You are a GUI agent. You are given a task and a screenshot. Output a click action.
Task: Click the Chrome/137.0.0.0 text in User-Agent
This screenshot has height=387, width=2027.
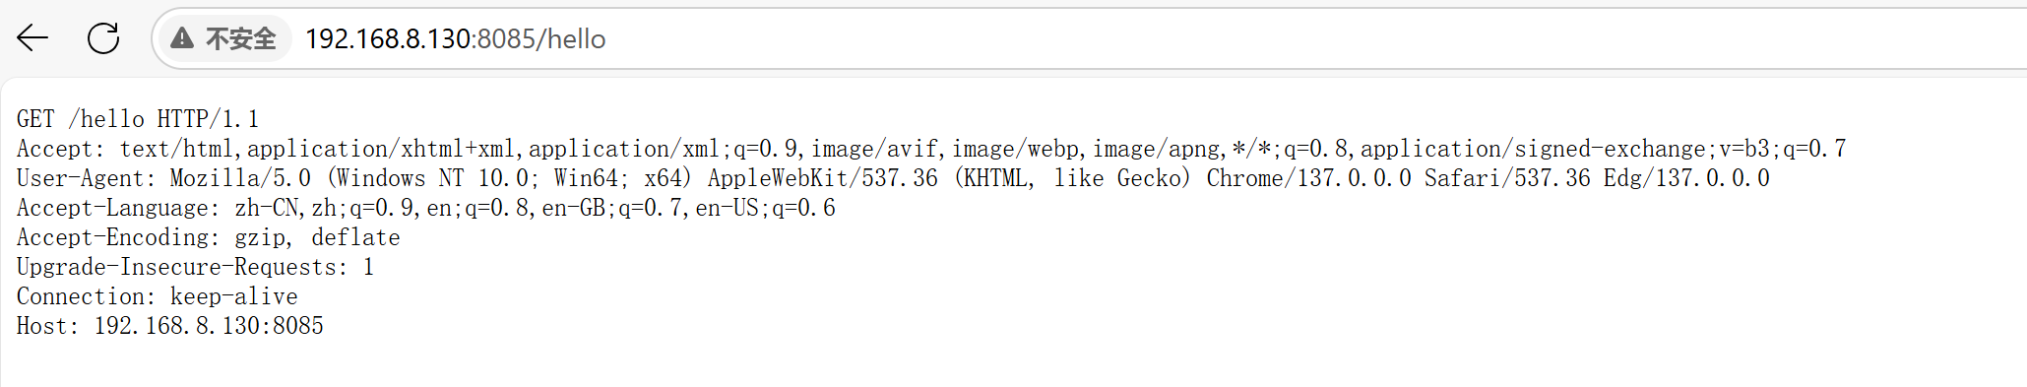coord(1309,178)
